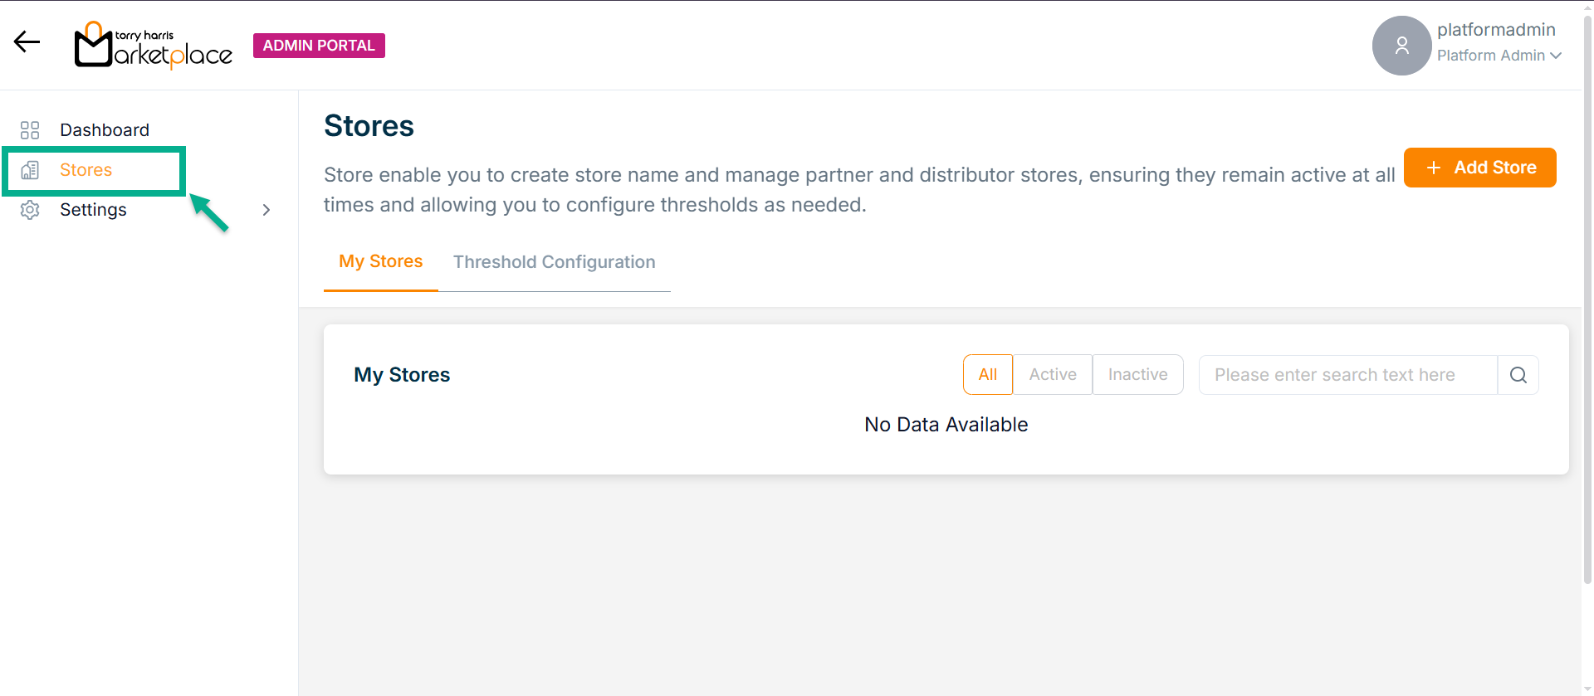The height and width of the screenshot is (696, 1594).
Task: Click the vertical page scrollbar
Action: pyautogui.click(x=1587, y=332)
